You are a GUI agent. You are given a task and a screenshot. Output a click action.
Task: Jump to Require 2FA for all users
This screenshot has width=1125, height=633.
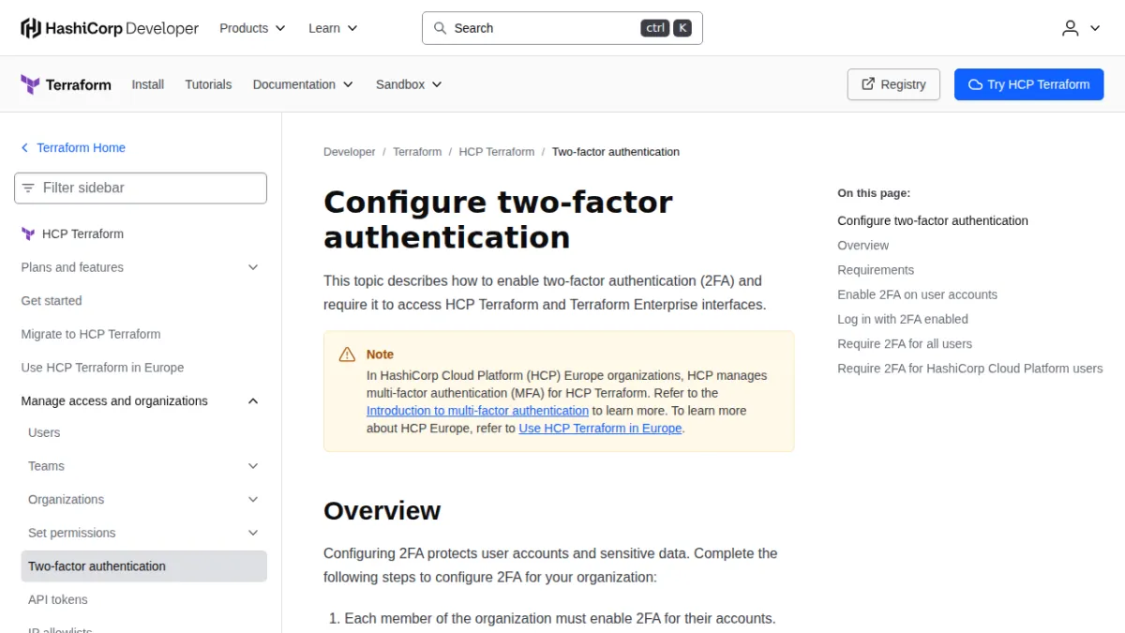905,344
